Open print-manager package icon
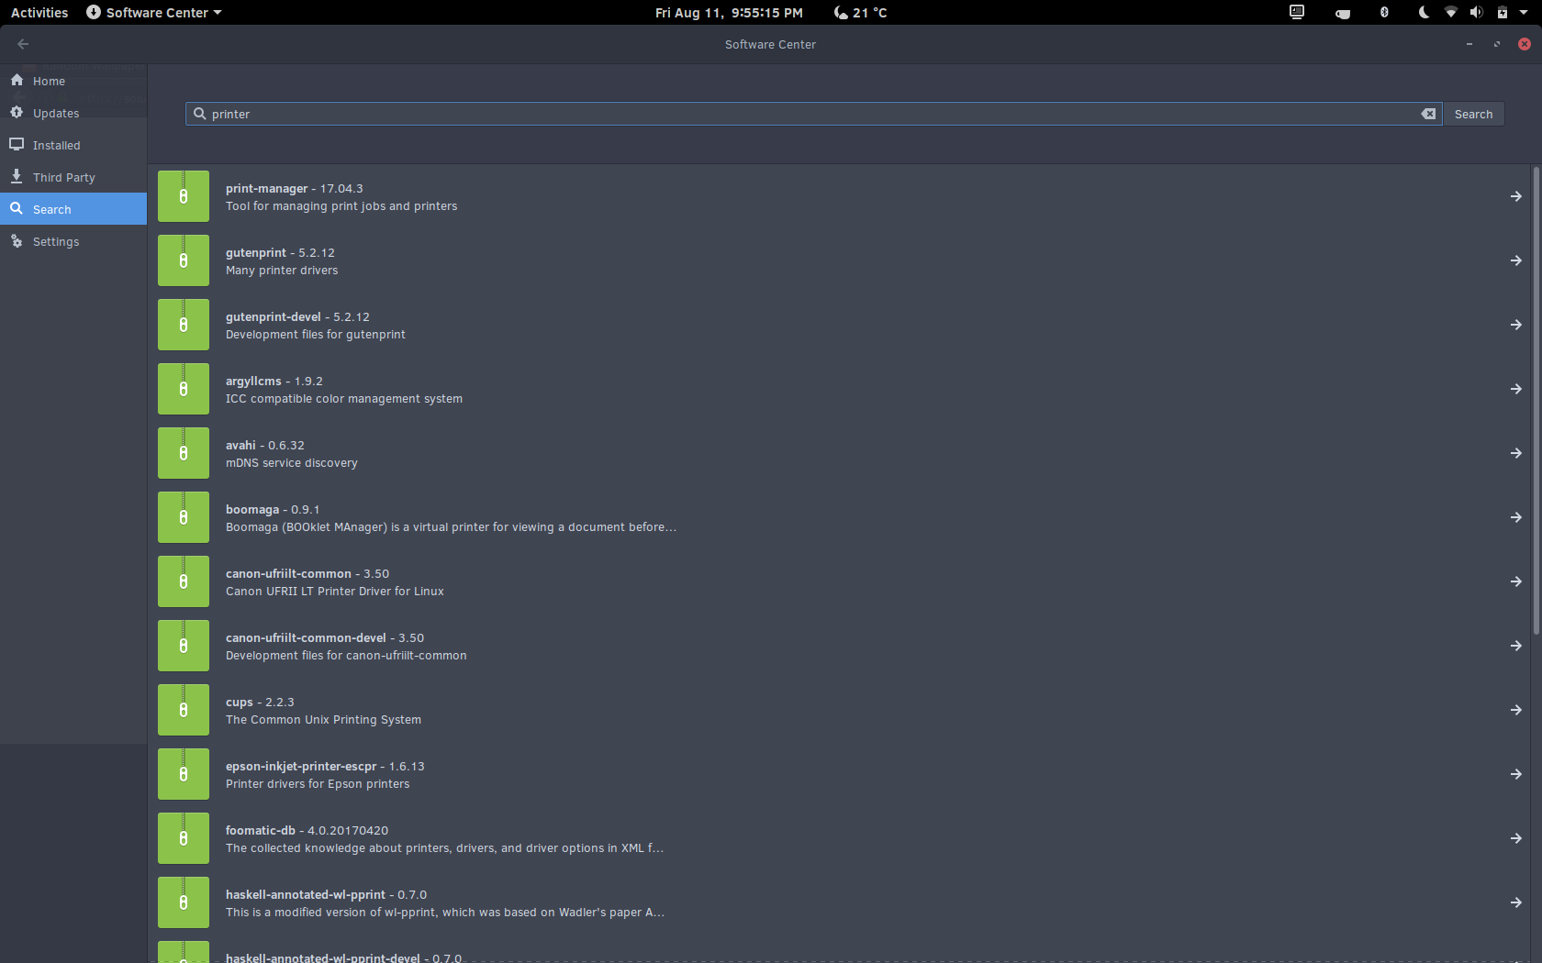The width and height of the screenshot is (1542, 963). click(184, 196)
